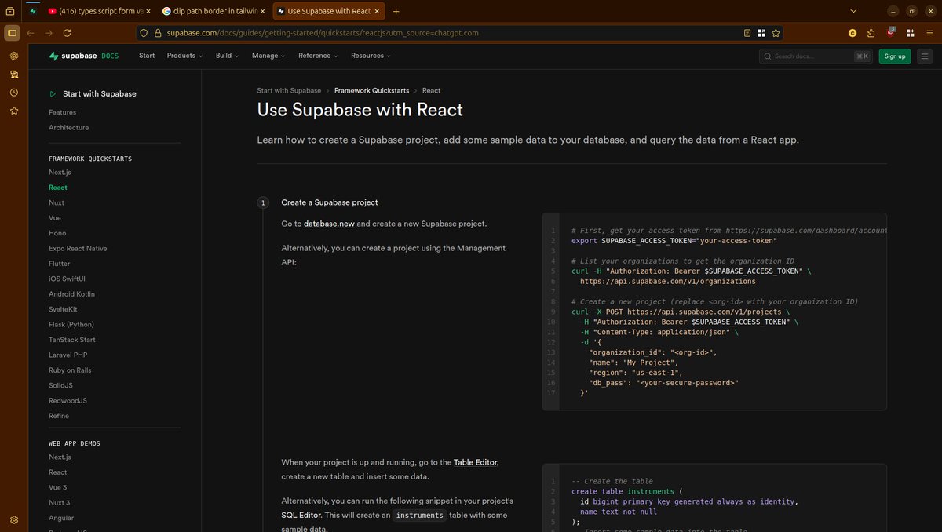This screenshot has height=532, width=942.
Task: Open the Flutter quickstart link
Action: [x=59, y=264]
